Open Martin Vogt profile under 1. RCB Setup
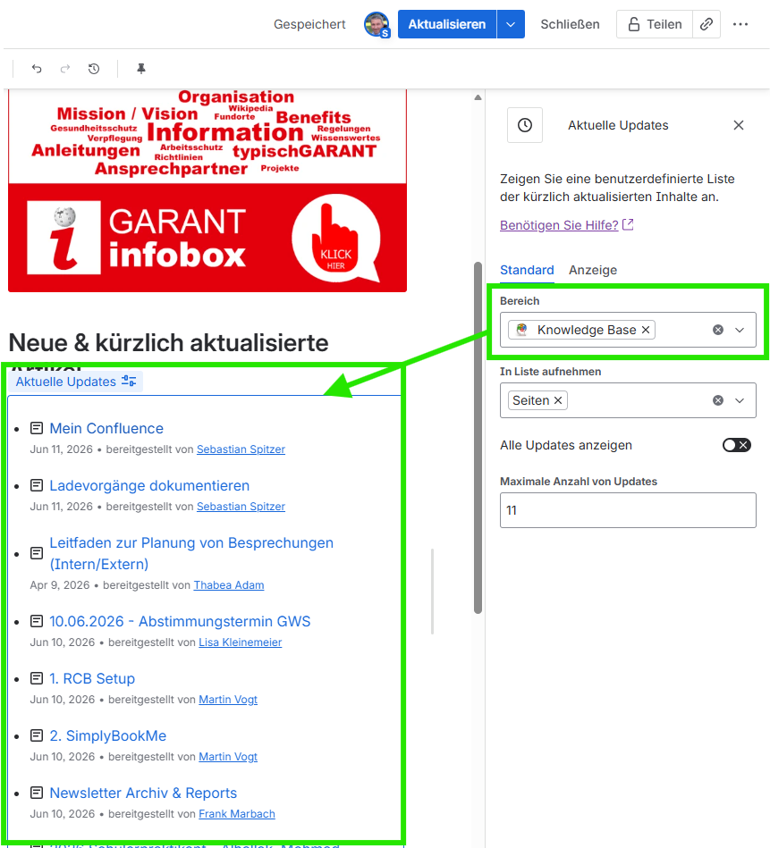This screenshot has width=770, height=848. pyautogui.click(x=228, y=700)
